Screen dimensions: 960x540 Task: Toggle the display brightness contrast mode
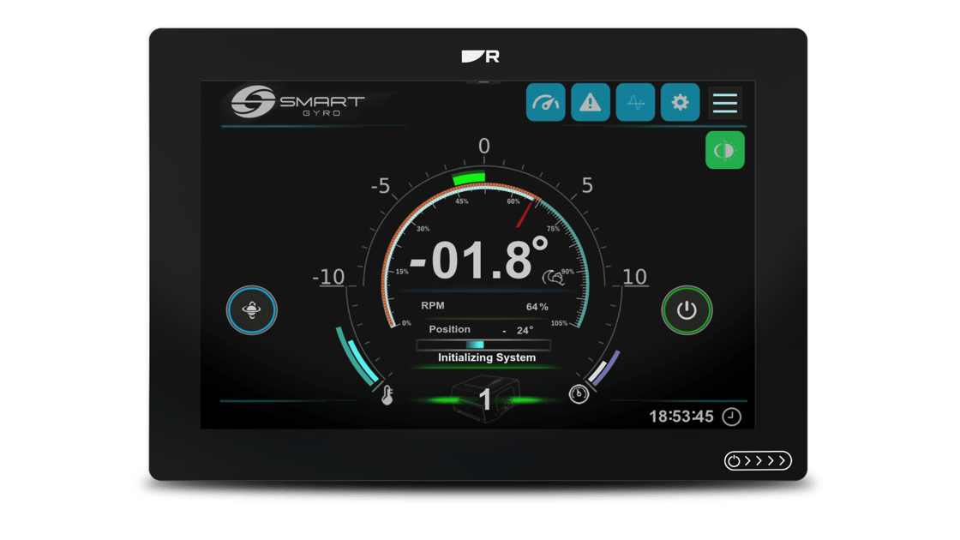click(x=724, y=151)
